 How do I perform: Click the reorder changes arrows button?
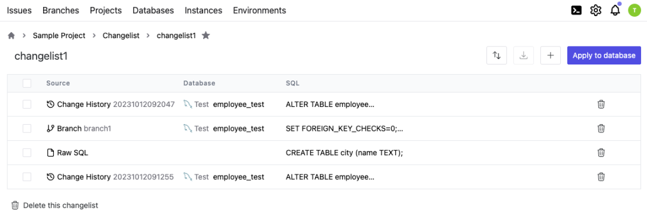point(497,56)
